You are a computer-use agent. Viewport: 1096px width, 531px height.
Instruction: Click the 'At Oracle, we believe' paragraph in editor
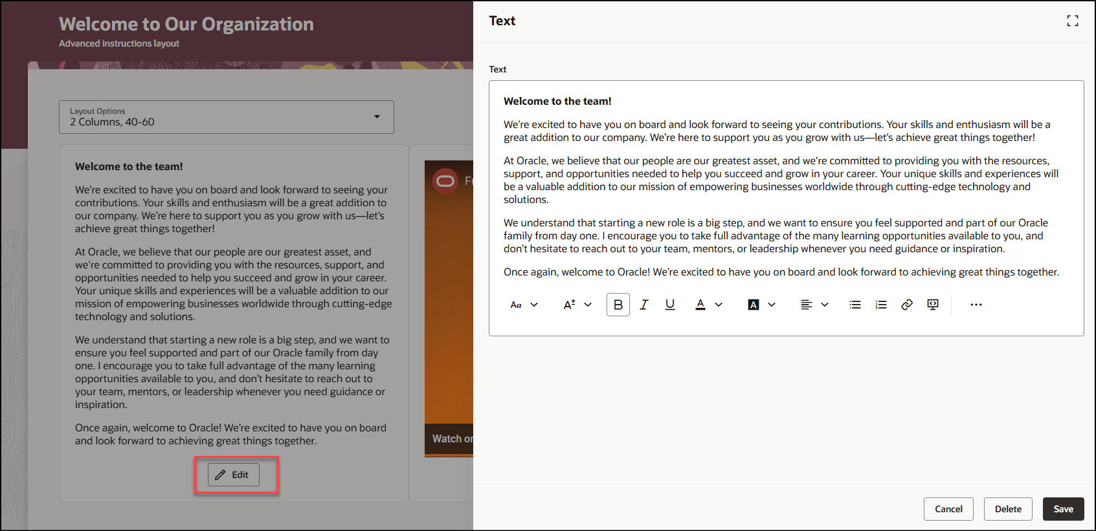tap(781, 180)
